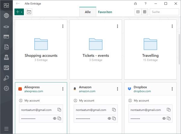Open All entries dashboard sidebar icon
This screenshot has width=181, height=134.
tap(6, 5)
